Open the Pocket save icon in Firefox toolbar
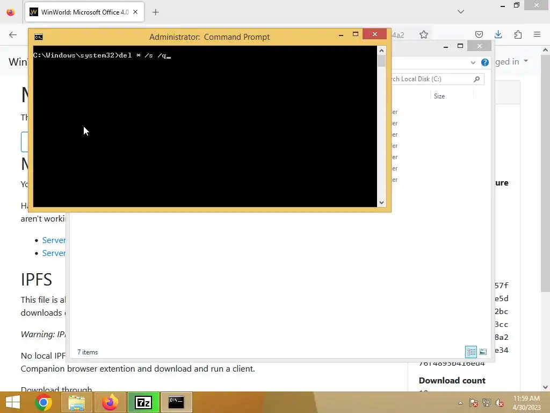550x413 pixels. pyautogui.click(x=479, y=34)
